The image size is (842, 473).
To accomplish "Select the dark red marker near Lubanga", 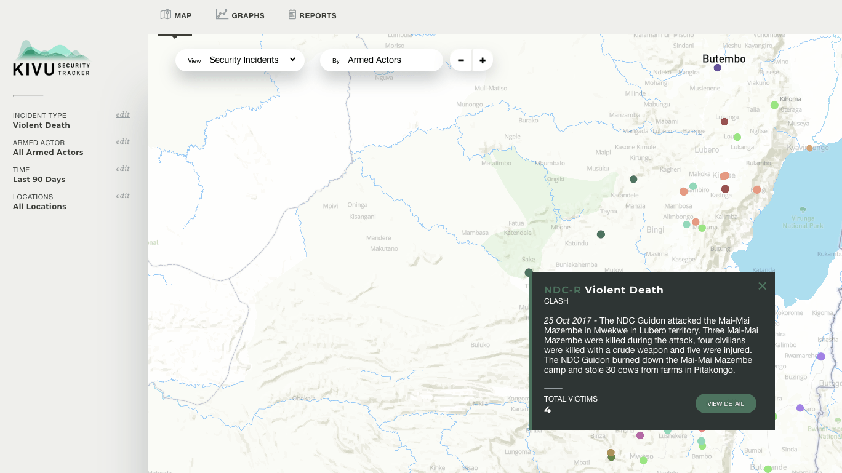I will click(724, 122).
